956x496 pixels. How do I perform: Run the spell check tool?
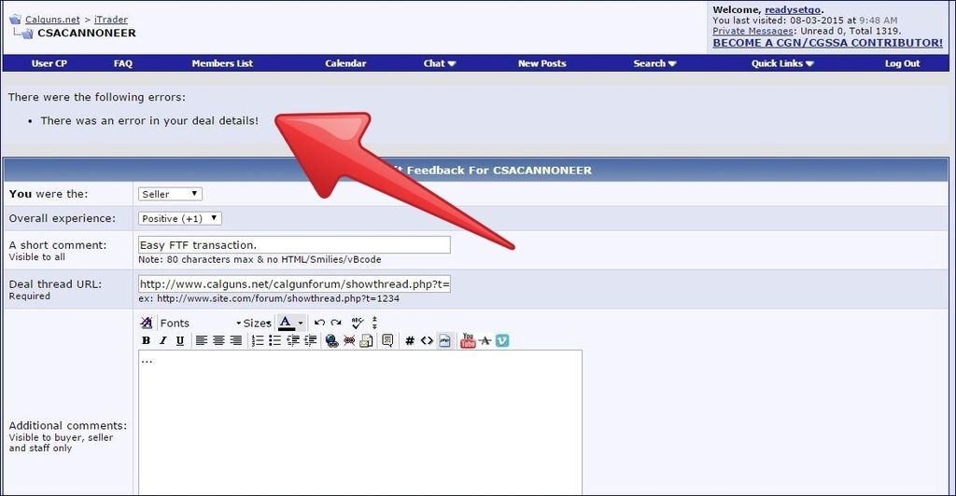(356, 323)
